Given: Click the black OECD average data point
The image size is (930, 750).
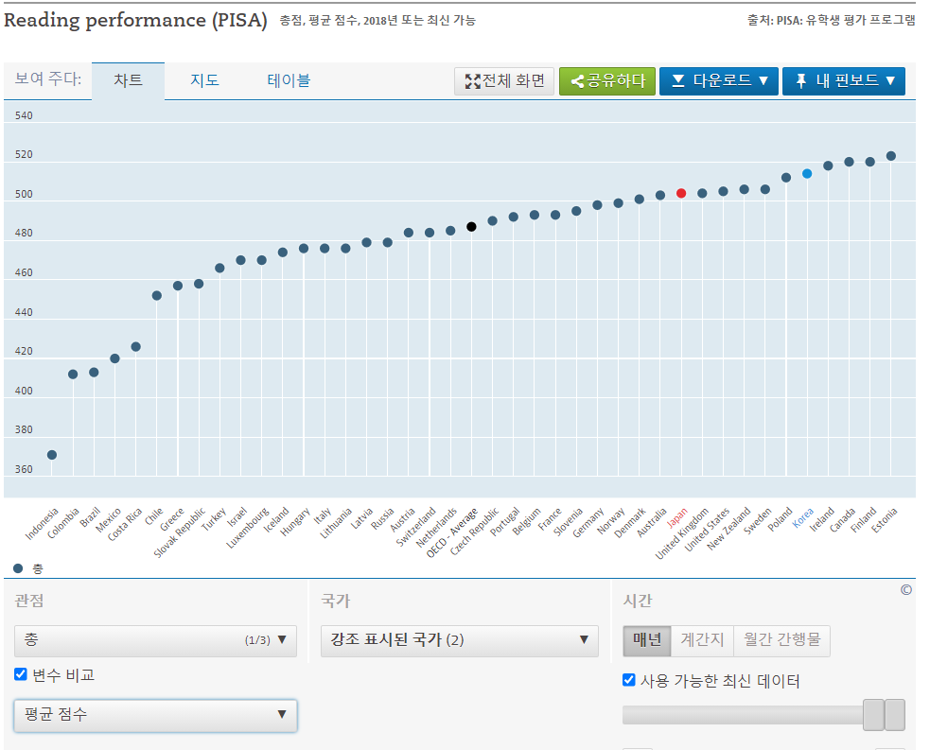Looking at the screenshot, I should [471, 227].
